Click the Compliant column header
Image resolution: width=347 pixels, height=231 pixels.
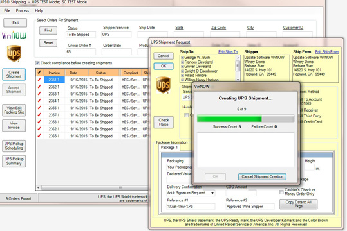tap(131, 73)
